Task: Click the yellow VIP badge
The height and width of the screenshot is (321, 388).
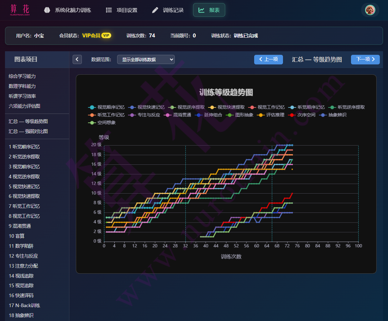Action: click(106, 36)
